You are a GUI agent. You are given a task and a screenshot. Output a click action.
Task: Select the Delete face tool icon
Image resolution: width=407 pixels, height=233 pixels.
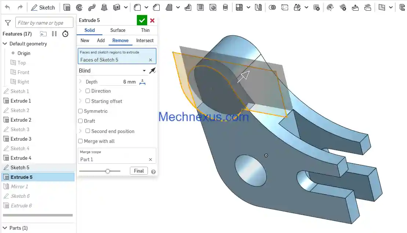pos(343,8)
